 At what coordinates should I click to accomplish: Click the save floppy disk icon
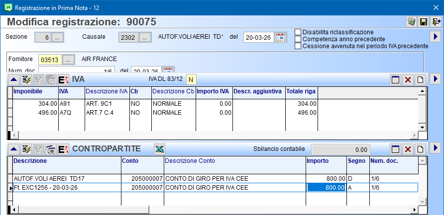pyautogui.click(x=424, y=22)
